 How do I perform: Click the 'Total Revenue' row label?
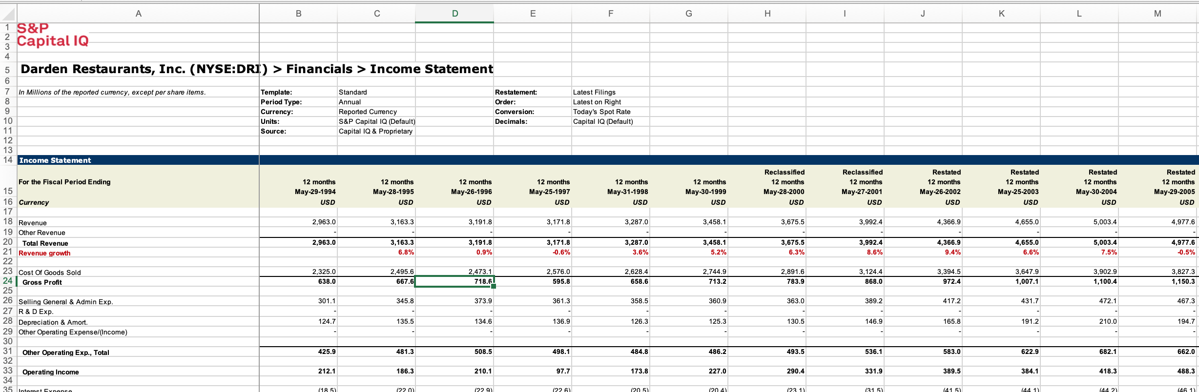tap(45, 243)
